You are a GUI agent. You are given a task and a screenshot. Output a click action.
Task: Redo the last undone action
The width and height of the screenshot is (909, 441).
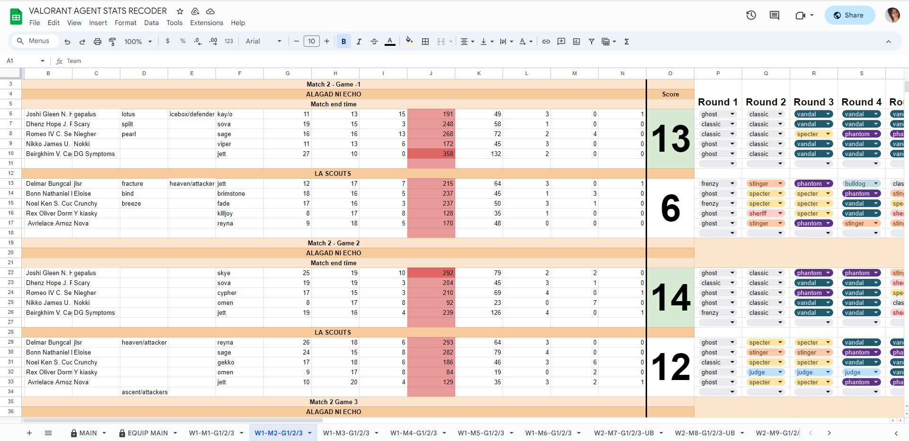82,42
